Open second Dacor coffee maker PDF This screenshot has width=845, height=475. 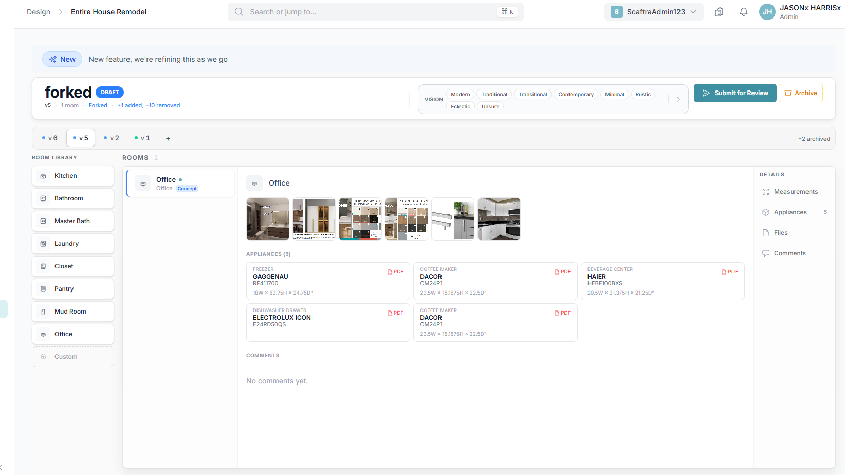click(563, 313)
